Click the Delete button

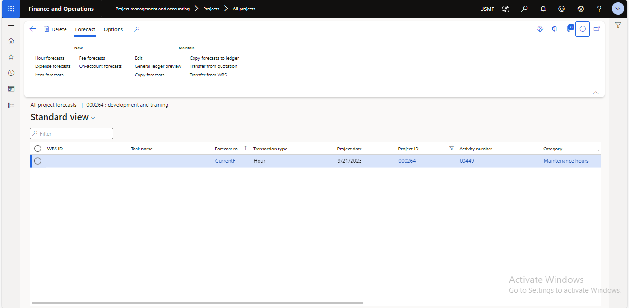[55, 29]
